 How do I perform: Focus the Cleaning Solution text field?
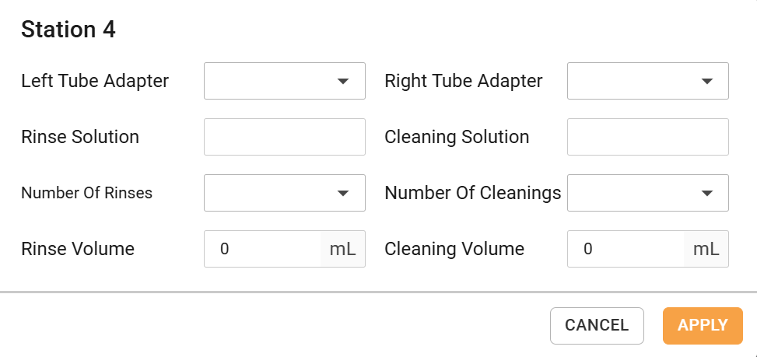pyautogui.click(x=647, y=137)
